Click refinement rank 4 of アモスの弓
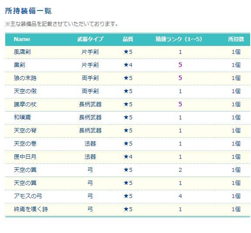 (x=180, y=196)
